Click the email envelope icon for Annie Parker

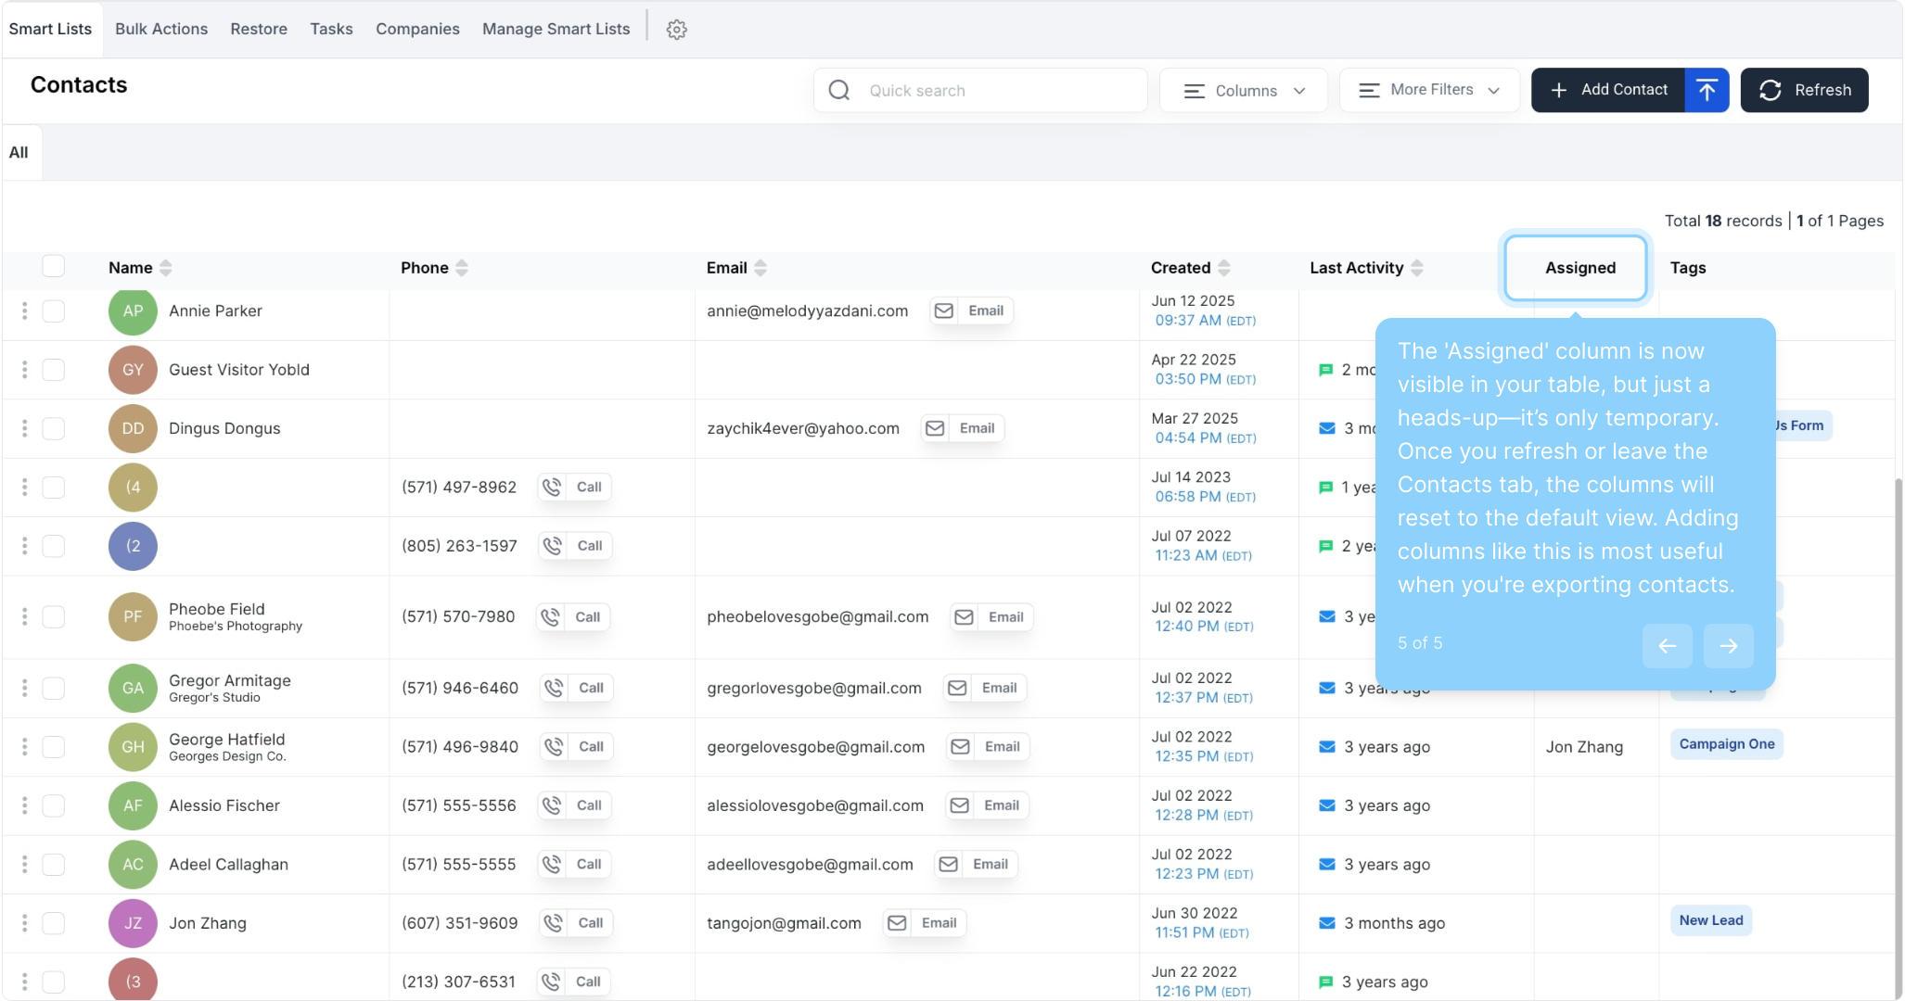coord(944,311)
